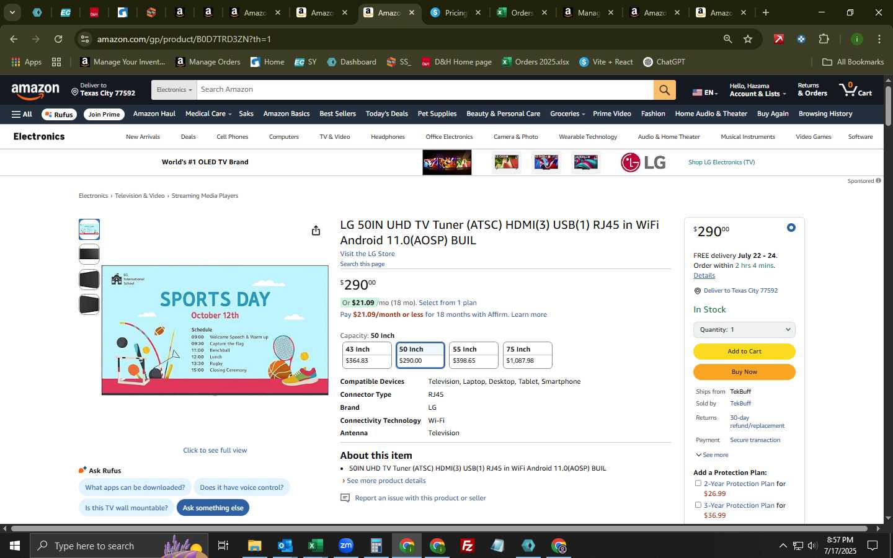
Task: Click the vertical page scrollbar
Action: 888,105
